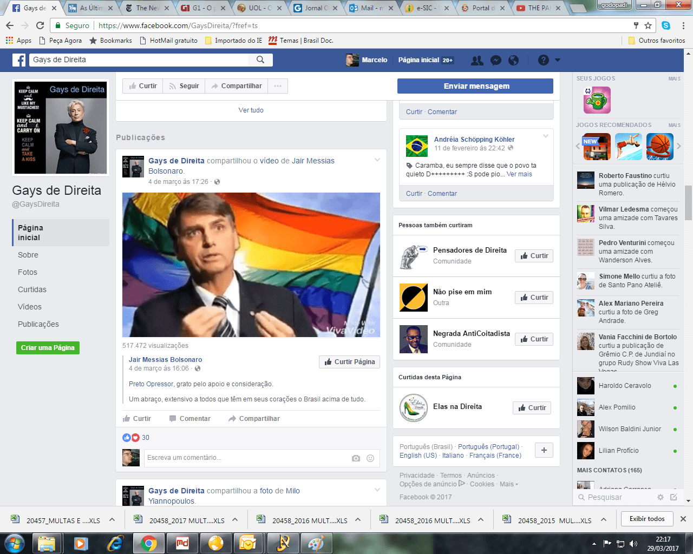693x554 pixels.
Task: Click the comment field Escreva um comentário
Action: point(246,458)
